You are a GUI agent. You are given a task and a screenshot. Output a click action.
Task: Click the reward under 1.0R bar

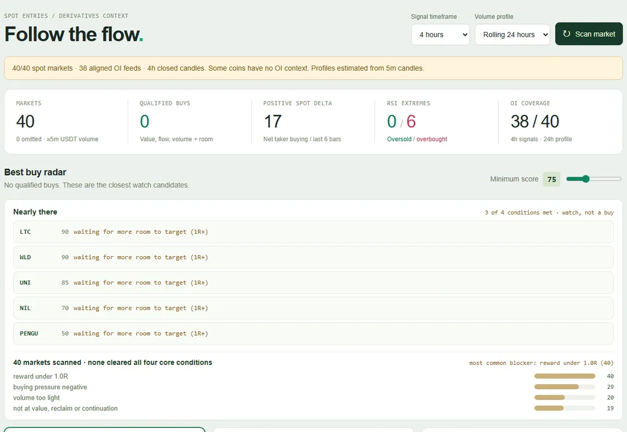565,376
